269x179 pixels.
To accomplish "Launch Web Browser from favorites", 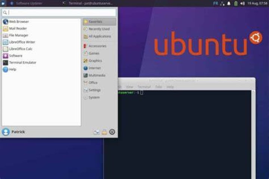I will 41,22.
